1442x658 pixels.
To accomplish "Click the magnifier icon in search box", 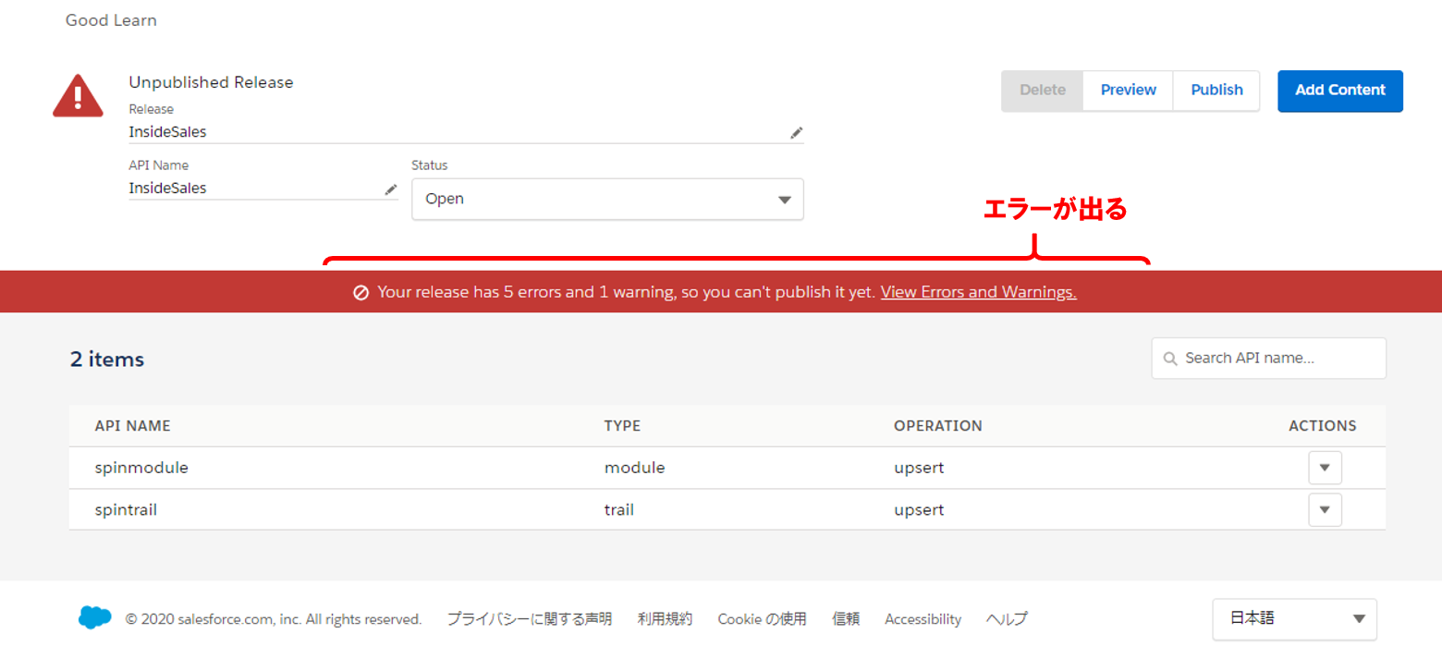I will tap(1170, 359).
